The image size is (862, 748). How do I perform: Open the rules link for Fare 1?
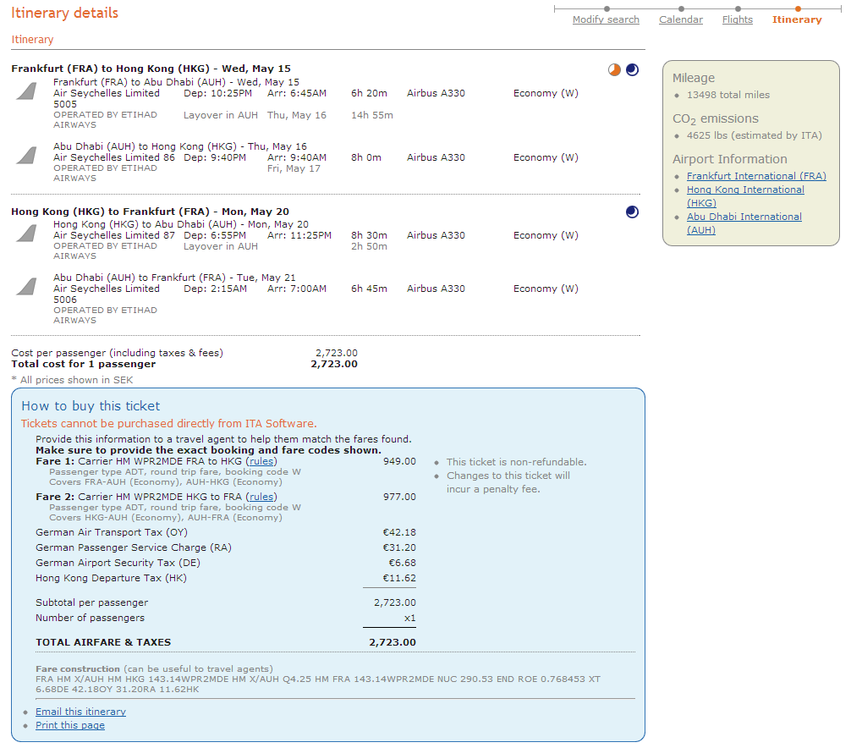point(261,462)
